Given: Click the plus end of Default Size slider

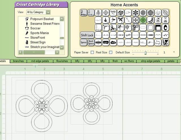Looking at the screenshot, I should (x=158, y=54).
